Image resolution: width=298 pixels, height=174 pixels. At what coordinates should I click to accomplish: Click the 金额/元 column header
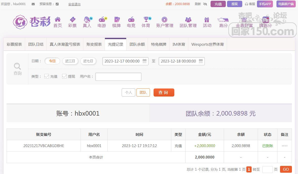[x=205, y=135]
